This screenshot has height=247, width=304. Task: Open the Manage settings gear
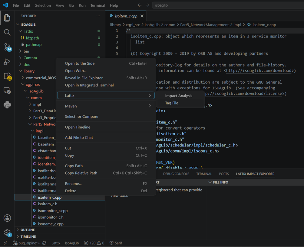[8, 233]
